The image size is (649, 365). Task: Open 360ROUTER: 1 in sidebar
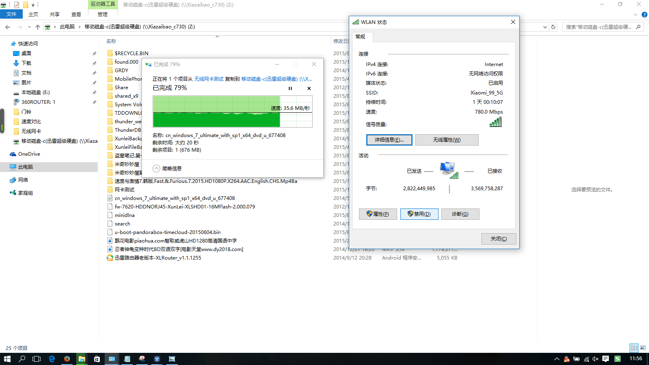click(38, 102)
